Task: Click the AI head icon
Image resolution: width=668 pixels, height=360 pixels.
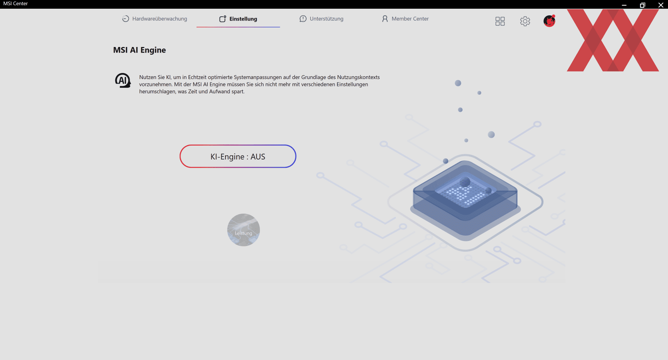Action: tap(123, 80)
